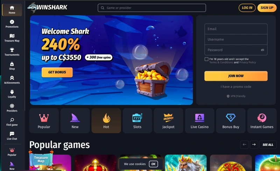This screenshot has height=171, width=280.
Task: Open the Shop bag icon
Action: [12, 64]
